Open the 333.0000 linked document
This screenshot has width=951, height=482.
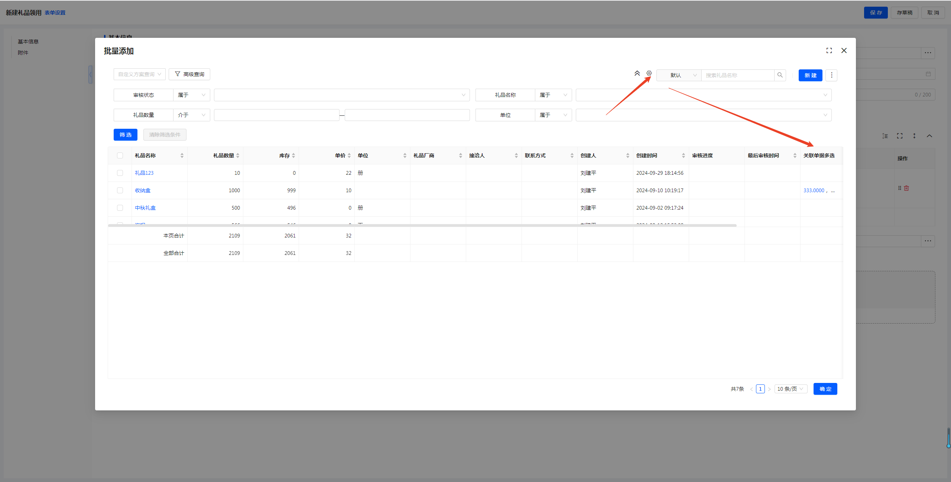(x=814, y=190)
